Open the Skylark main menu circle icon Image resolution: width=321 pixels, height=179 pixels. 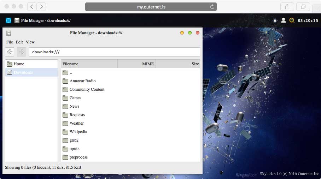pyautogui.click(x=8, y=20)
